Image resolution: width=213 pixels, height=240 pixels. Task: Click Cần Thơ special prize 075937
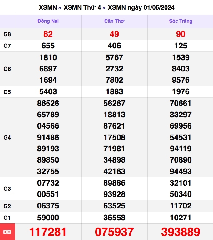(x=114, y=232)
